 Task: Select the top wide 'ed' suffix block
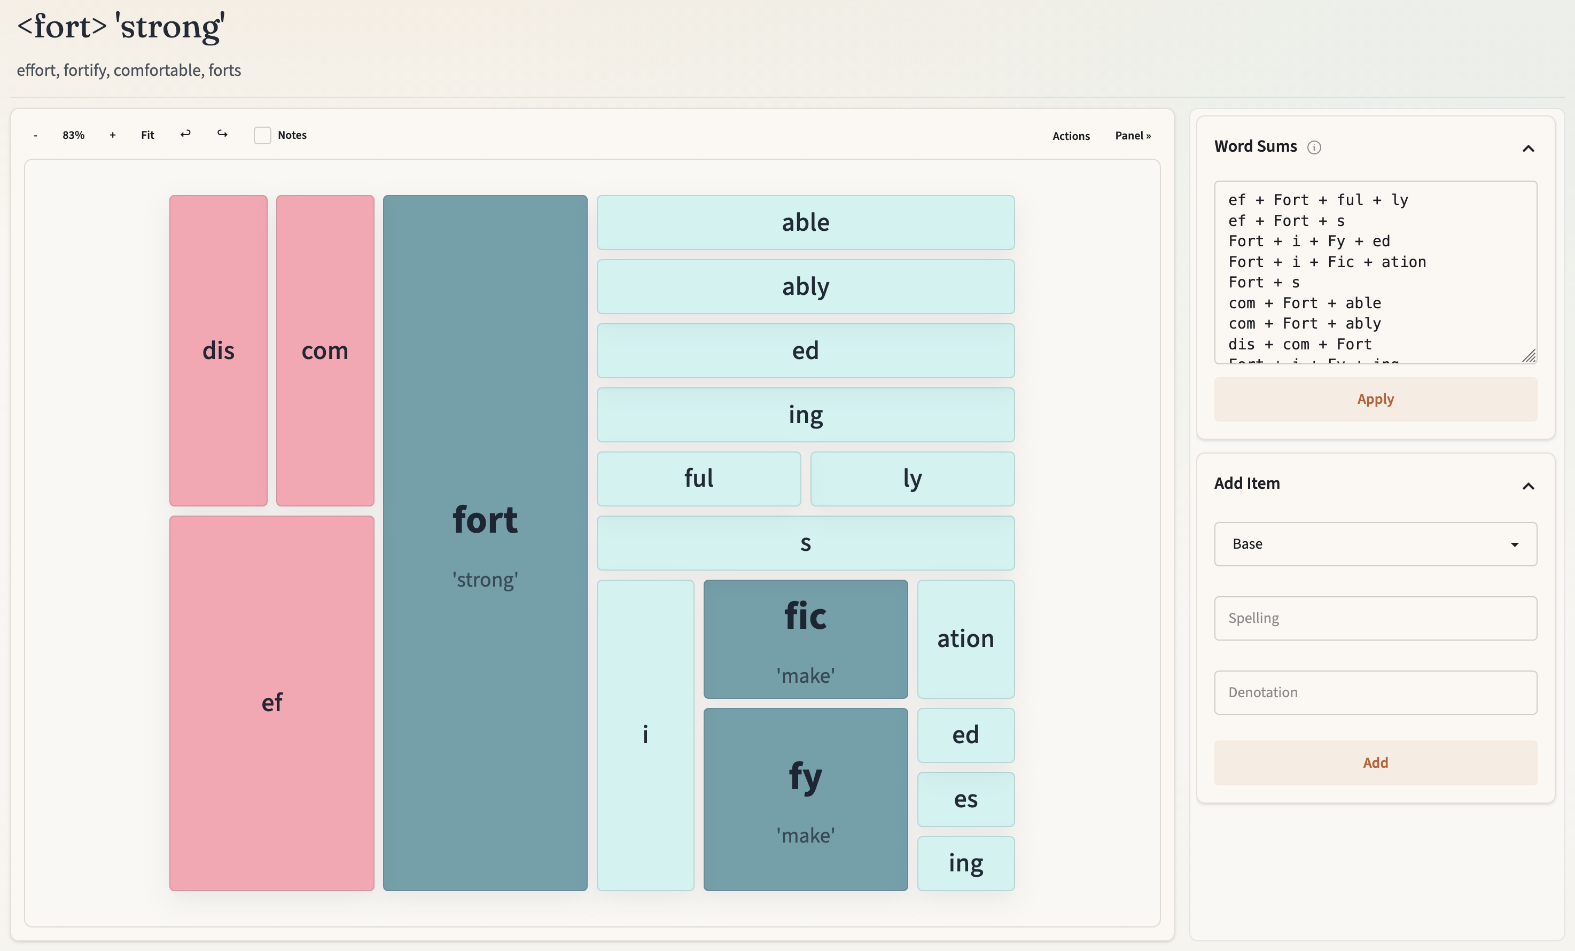806,350
